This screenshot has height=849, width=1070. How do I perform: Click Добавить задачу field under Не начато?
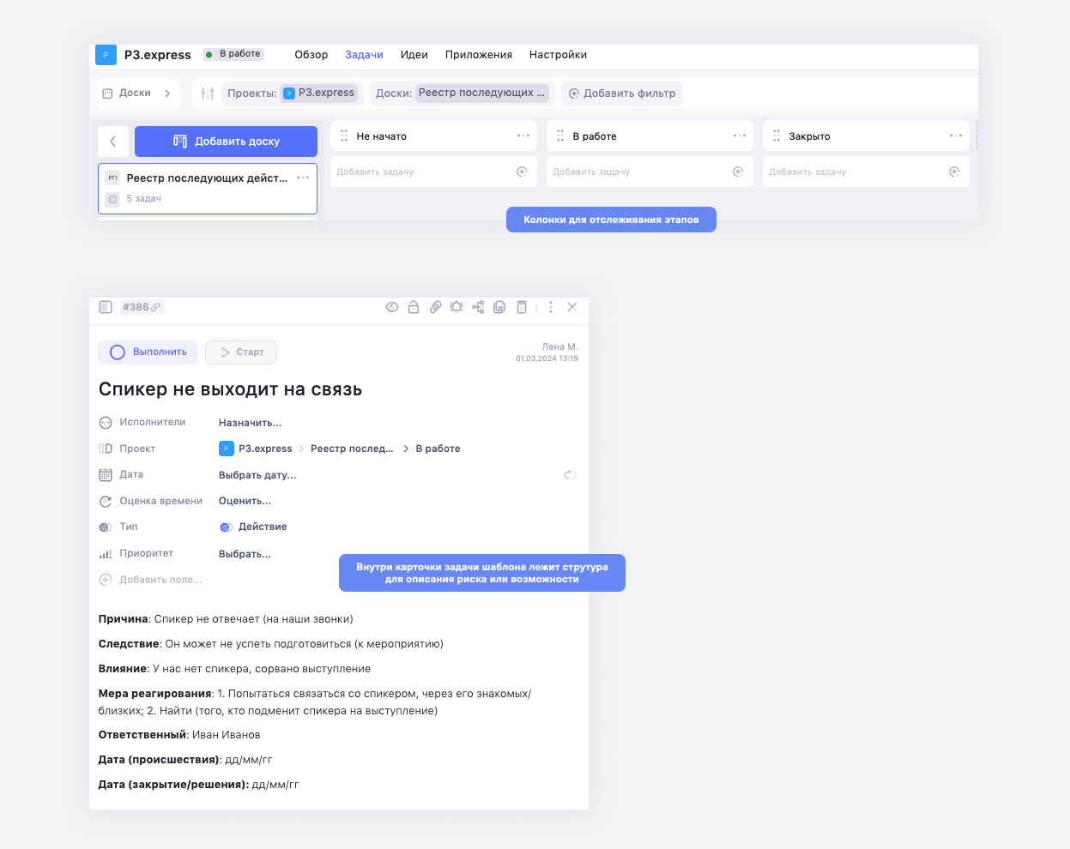(425, 172)
